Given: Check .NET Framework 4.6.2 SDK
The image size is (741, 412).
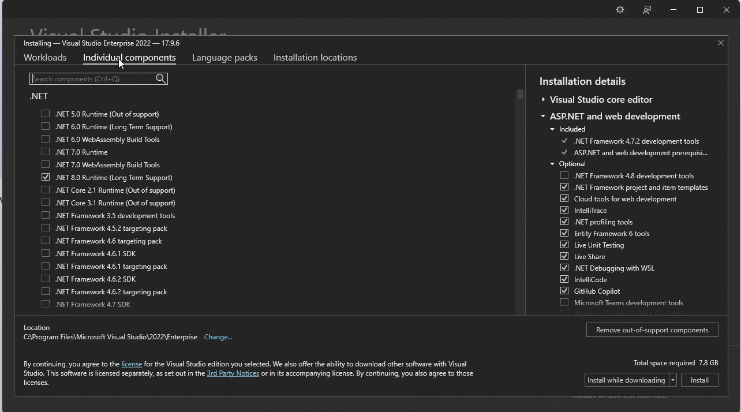Looking at the screenshot, I should pos(46,279).
